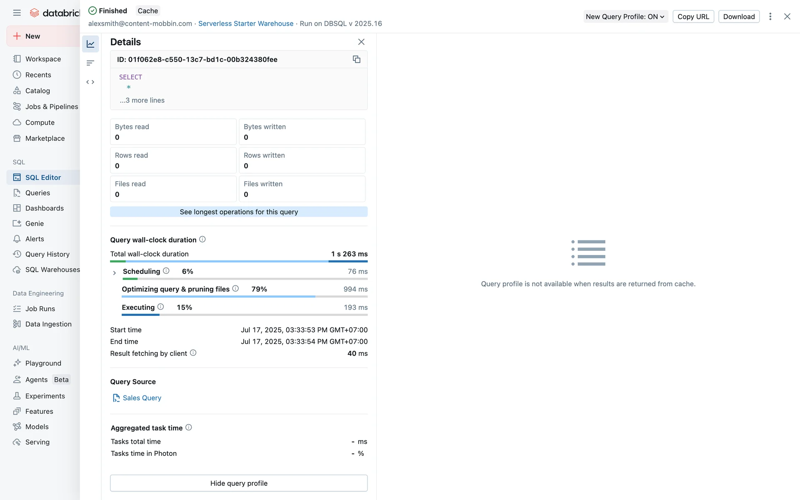This screenshot has height=500, width=800.
Task: Toggle New Query Profile ON dropdown
Action: 625,17
